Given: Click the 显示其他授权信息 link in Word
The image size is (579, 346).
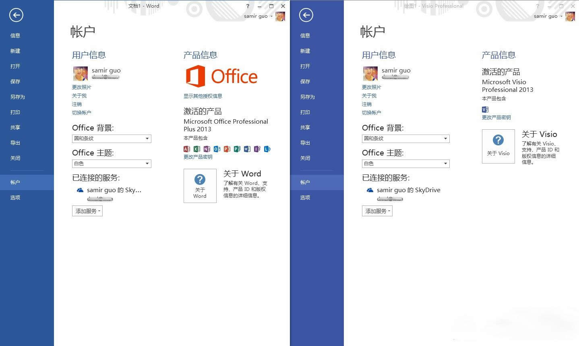Looking at the screenshot, I should coord(203,96).
